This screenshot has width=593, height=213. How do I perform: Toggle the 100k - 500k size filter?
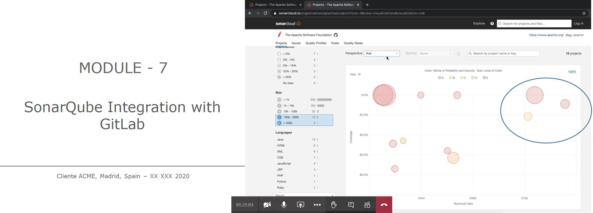[304, 117]
